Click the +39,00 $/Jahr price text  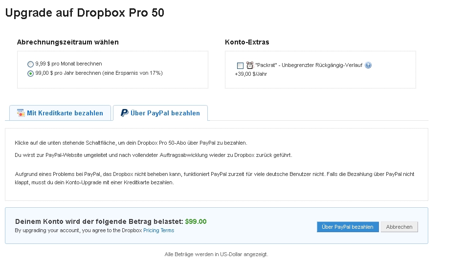(x=251, y=74)
